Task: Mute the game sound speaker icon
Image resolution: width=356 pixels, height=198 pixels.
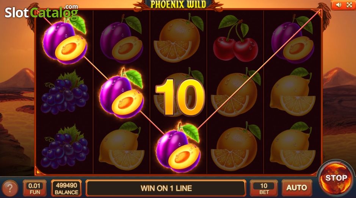Action: coord(339,5)
